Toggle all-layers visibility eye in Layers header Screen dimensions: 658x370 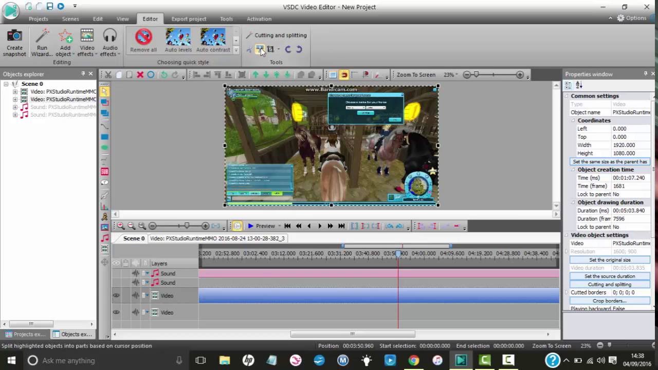click(x=116, y=263)
